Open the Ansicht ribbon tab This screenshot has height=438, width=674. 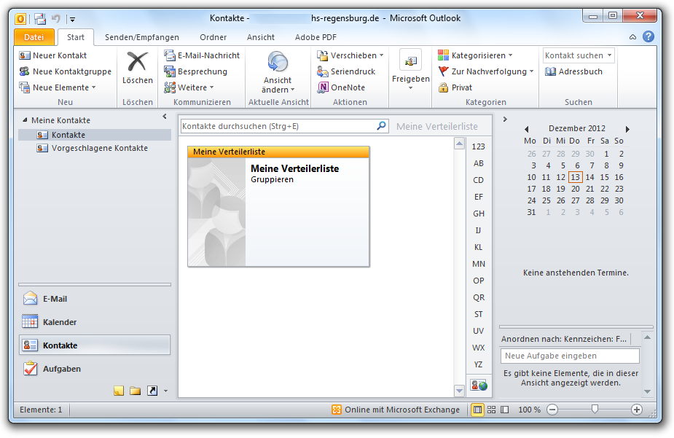(x=260, y=37)
